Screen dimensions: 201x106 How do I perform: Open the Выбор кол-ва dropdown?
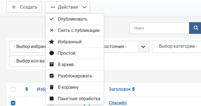point(27,61)
